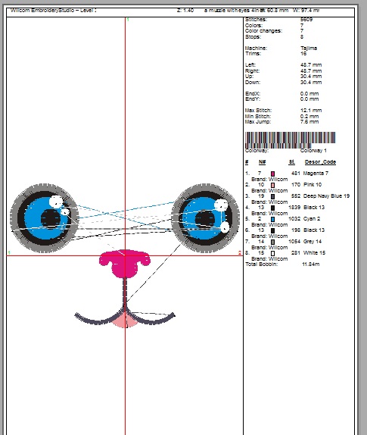Click the Grey 14 color swatch
Image resolution: width=367 pixels, height=435 pixels.
tap(272, 242)
